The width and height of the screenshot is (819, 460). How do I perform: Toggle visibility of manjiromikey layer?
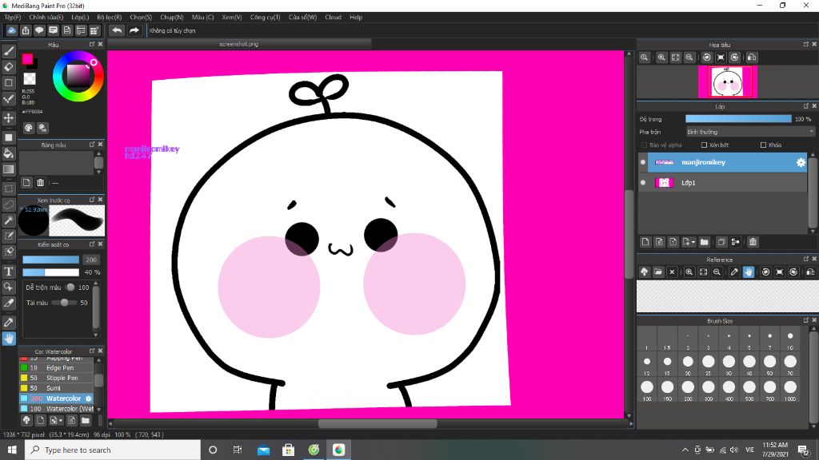643,162
